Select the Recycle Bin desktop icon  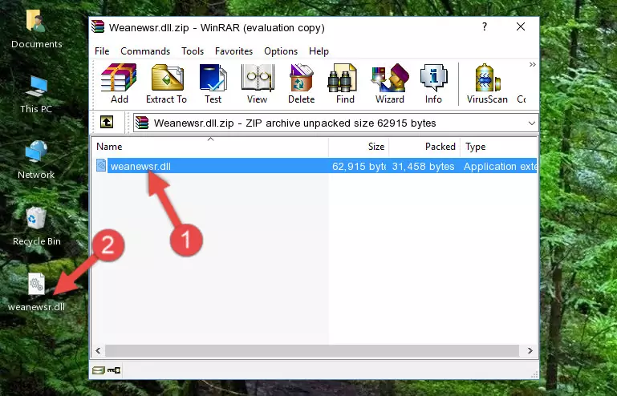click(36, 226)
